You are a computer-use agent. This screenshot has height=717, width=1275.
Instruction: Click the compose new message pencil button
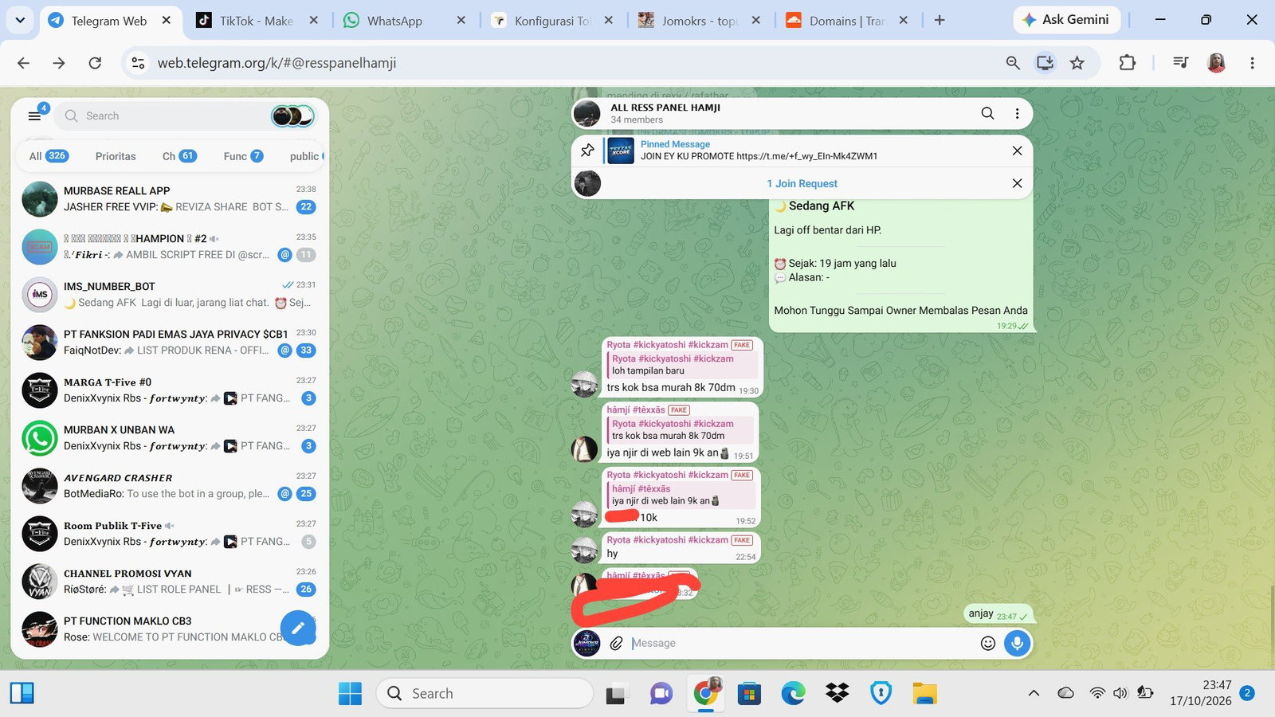point(298,628)
